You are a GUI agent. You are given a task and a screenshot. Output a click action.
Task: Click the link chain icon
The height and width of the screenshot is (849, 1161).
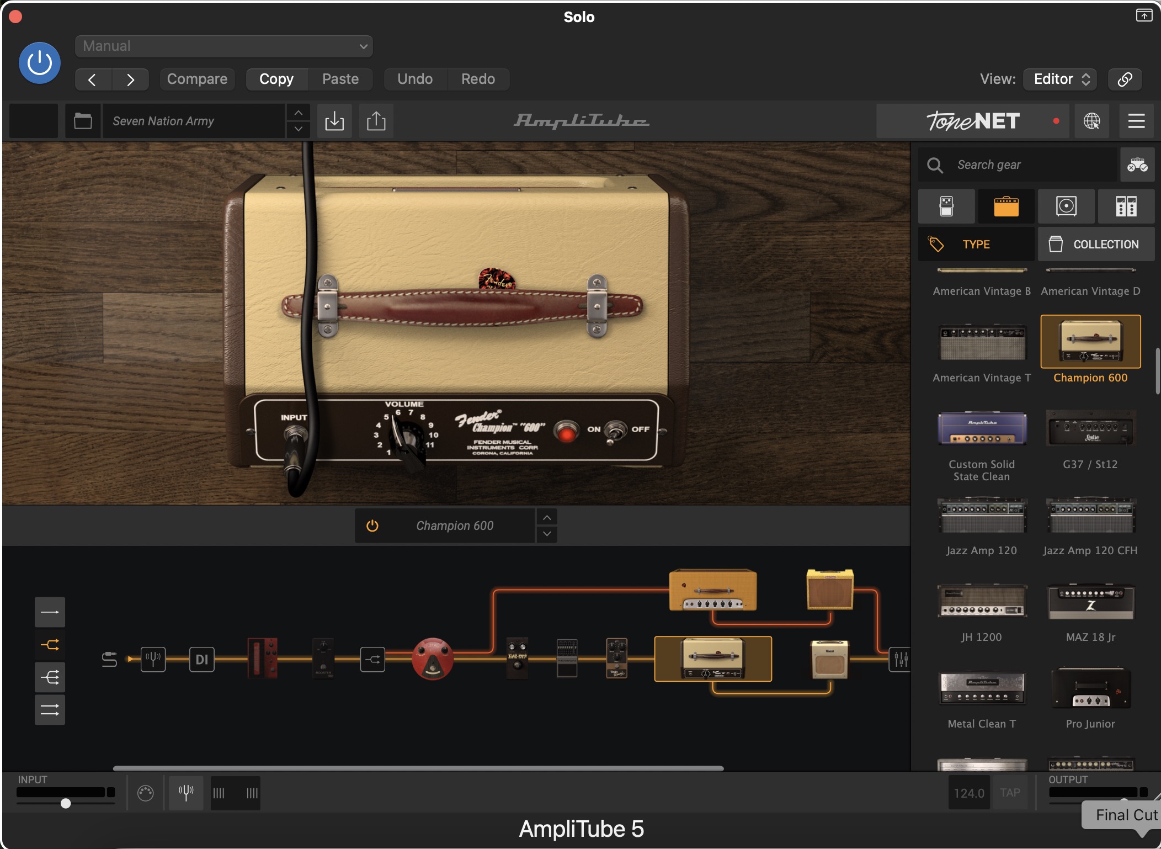pyautogui.click(x=1125, y=79)
